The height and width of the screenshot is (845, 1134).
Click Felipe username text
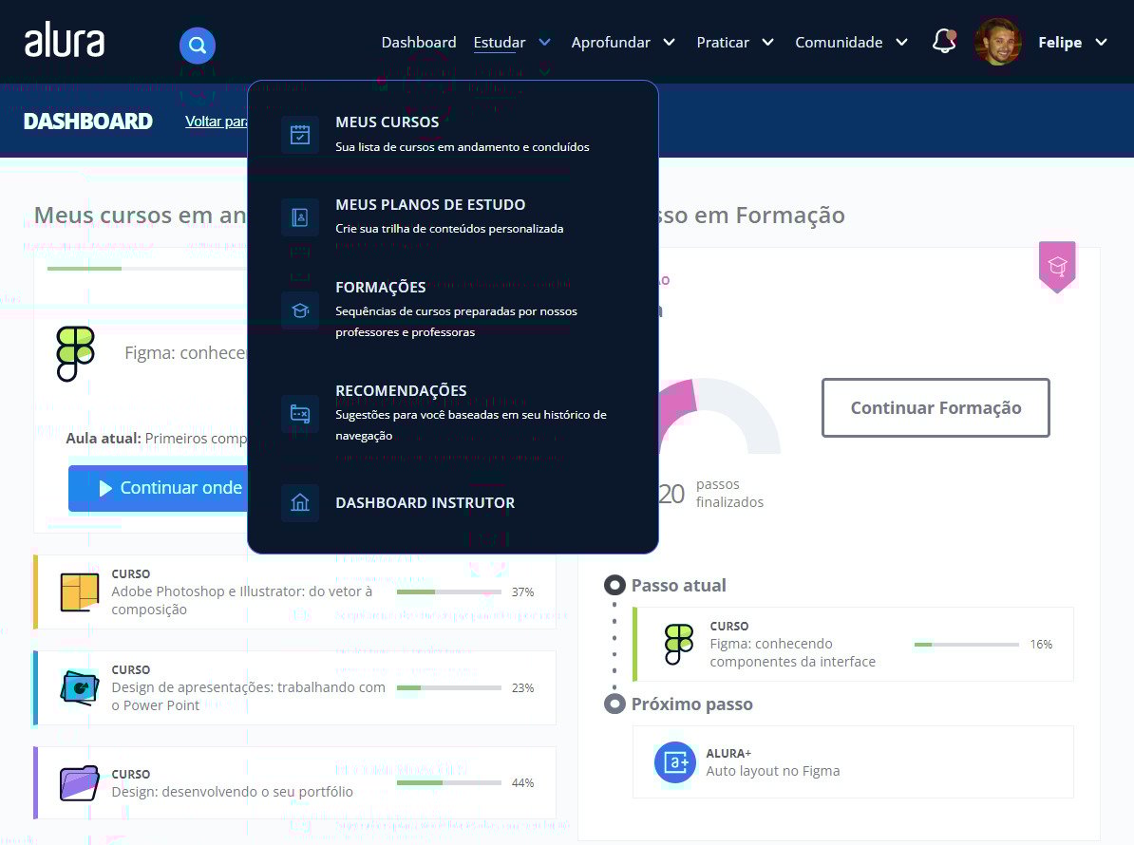click(x=1060, y=43)
